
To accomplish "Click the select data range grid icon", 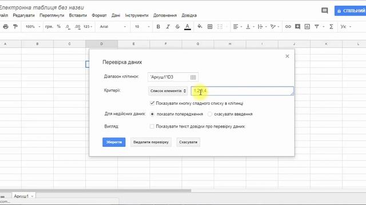I will coord(193,77).
